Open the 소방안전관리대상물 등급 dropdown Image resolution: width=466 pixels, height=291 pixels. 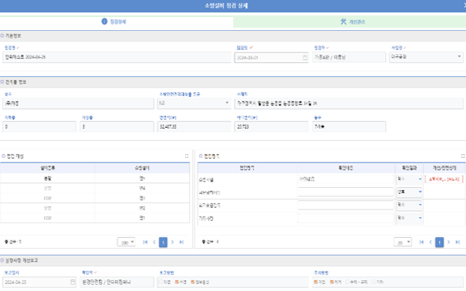click(194, 103)
